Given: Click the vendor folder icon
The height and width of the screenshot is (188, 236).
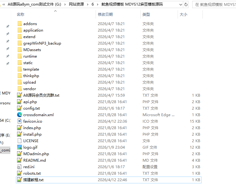Looking at the screenshot, I should click(20, 89).
